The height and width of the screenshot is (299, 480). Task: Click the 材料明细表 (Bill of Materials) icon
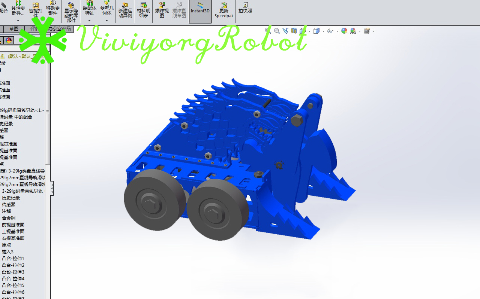click(x=143, y=9)
